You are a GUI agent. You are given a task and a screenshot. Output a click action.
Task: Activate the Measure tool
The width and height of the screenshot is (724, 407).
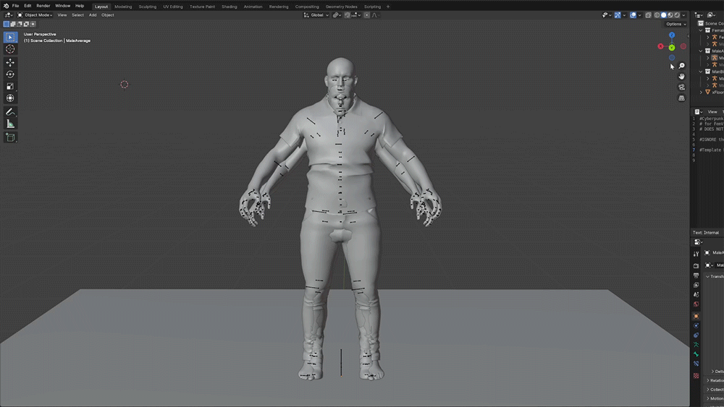(10, 124)
